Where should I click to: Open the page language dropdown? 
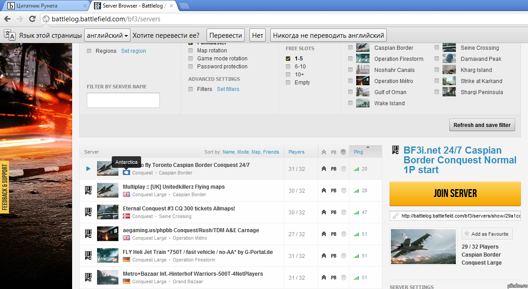(107, 35)
